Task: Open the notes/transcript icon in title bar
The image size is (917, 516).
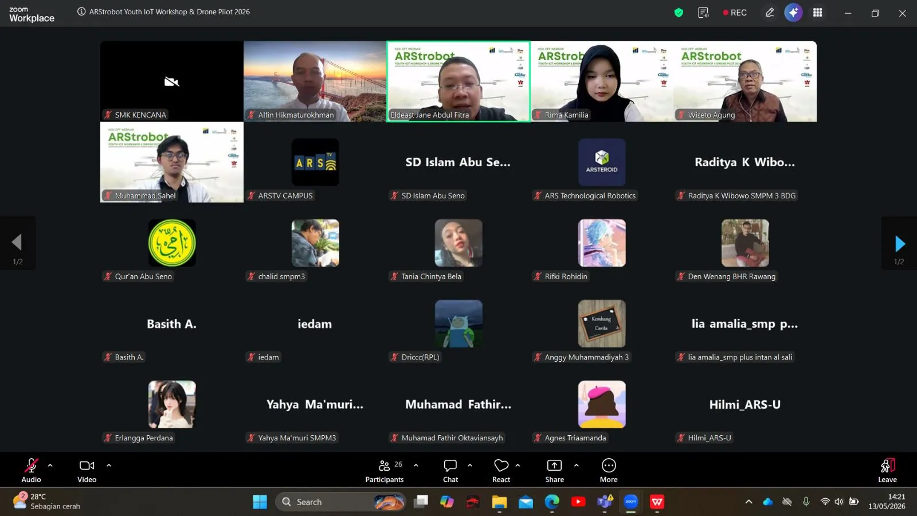Action: tap(703, 13)
